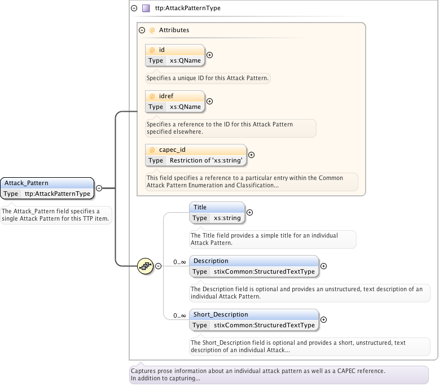Click the stixCommon:StructuredTextType type of Description

(x=264, y=271)
